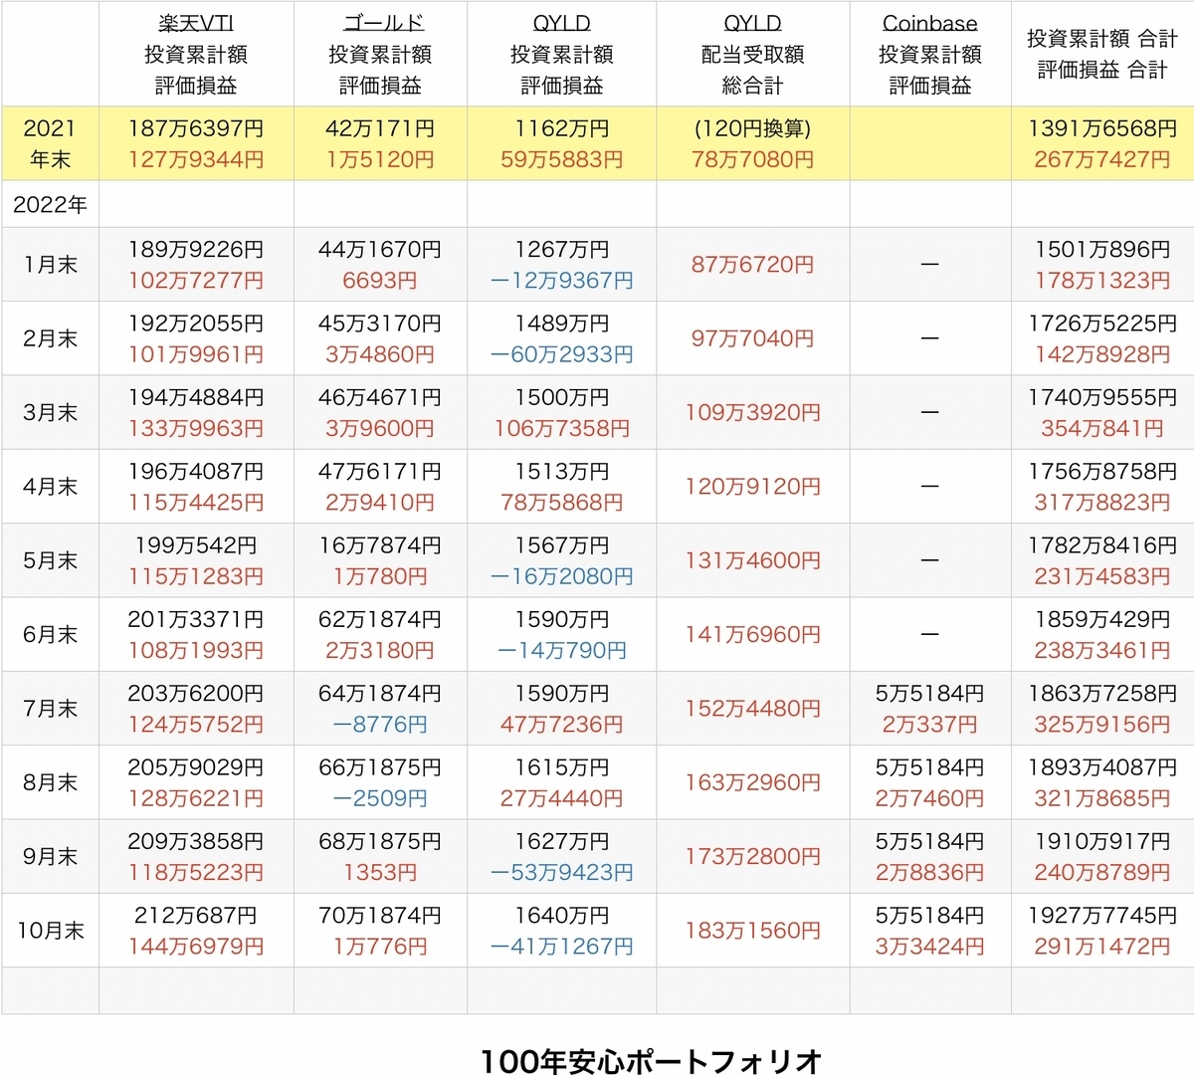Image resolution: width=1194 pixels, height=1075 pixels.
Task: Click the value 133万9963円
Action: (x=196, y=428)
